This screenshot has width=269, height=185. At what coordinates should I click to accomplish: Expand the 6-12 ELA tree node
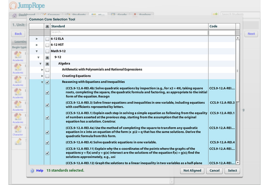tap(37, 39)
